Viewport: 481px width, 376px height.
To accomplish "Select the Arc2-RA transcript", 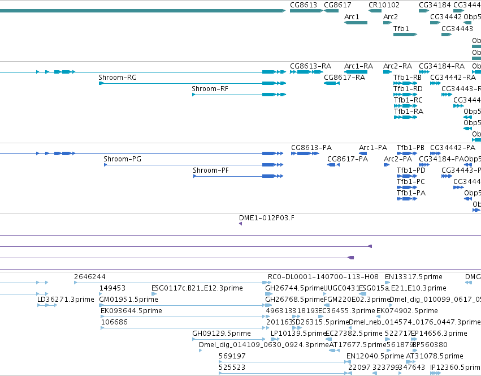I will coord(387,72).
